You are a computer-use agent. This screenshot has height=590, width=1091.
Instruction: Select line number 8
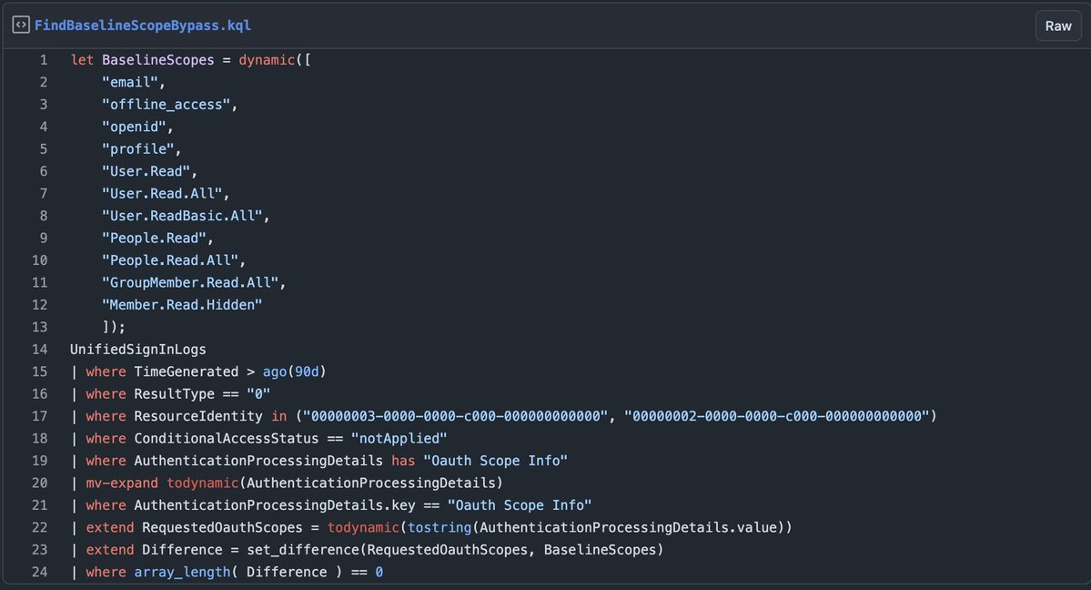tap(43, 216)
